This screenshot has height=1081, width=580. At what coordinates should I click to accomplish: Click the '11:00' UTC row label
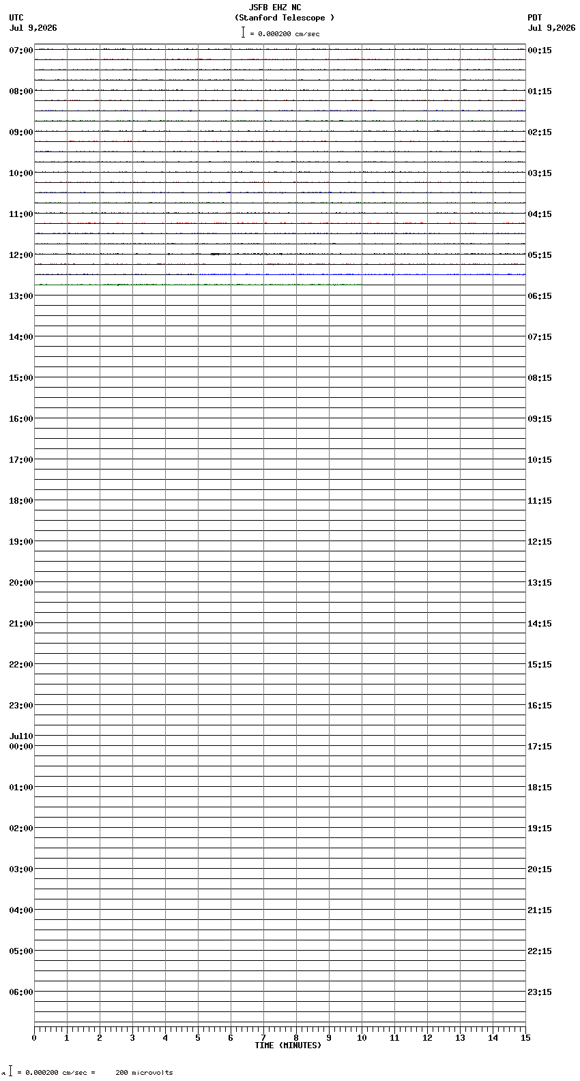click(x=21, y=214)
